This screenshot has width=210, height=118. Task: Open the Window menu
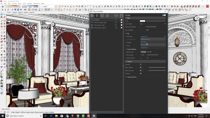pos(30,4)
